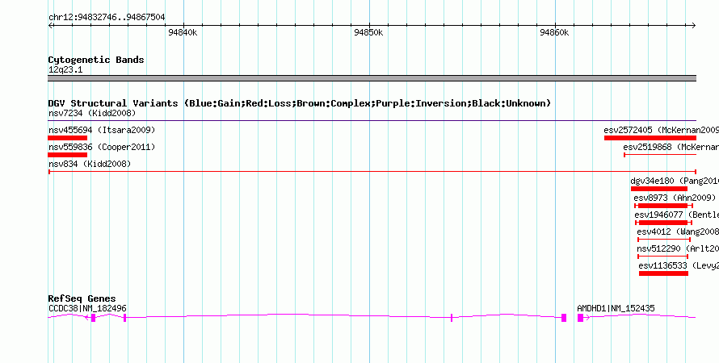Image resolution: width=719 pixels, height=363 pixels.
Task: Click the RefSeq Genes track title
Action: (x=82, y=299)
